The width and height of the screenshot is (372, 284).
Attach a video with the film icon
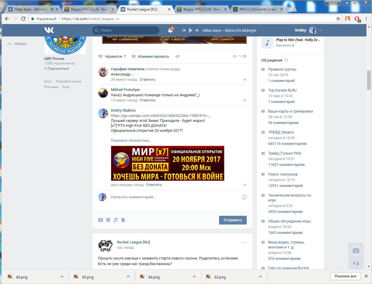(x=108, y=220)
